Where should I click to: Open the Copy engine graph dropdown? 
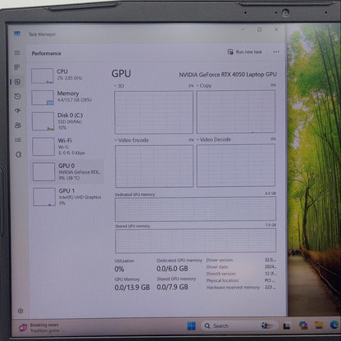204,85
